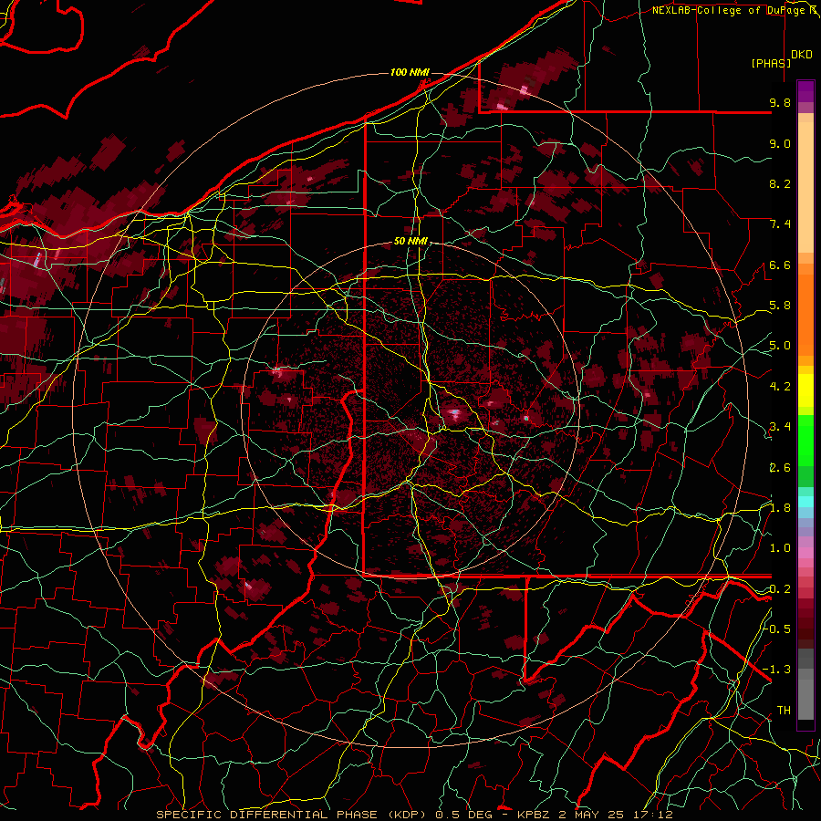Select the 9.8 value on the scale

tap(780, 102)
